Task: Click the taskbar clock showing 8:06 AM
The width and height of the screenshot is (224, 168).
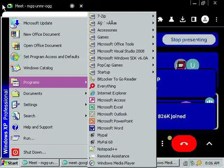Action: point(212,163)
